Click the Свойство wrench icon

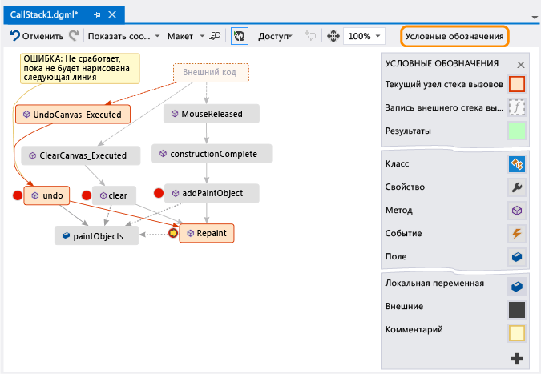click(516, 187)
